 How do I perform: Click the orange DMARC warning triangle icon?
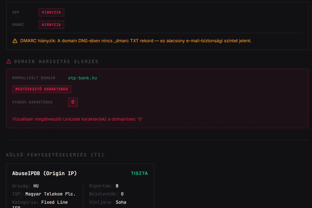15,41
